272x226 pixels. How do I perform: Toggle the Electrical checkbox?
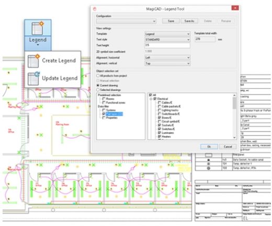pos(155,99)
